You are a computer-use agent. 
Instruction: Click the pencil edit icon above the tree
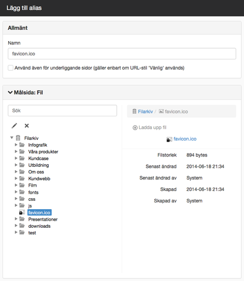(x=14, y=126)
